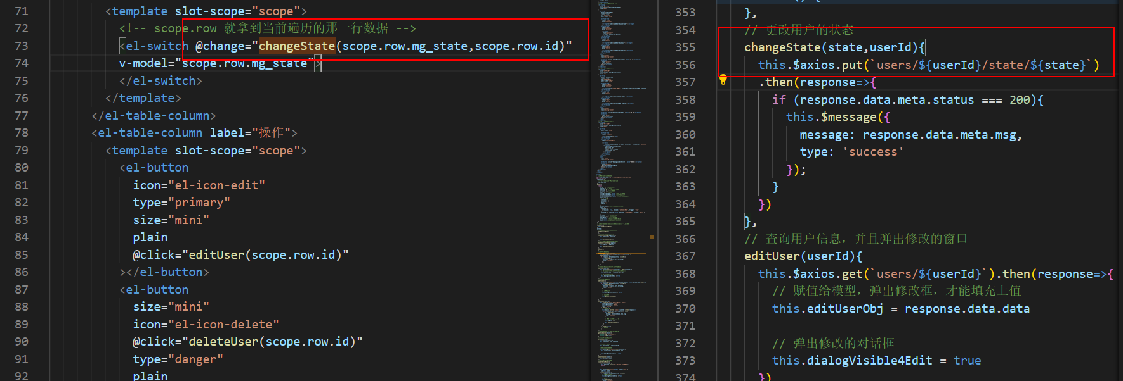Click the template slot-scope tag on line 71

point(206,11)
